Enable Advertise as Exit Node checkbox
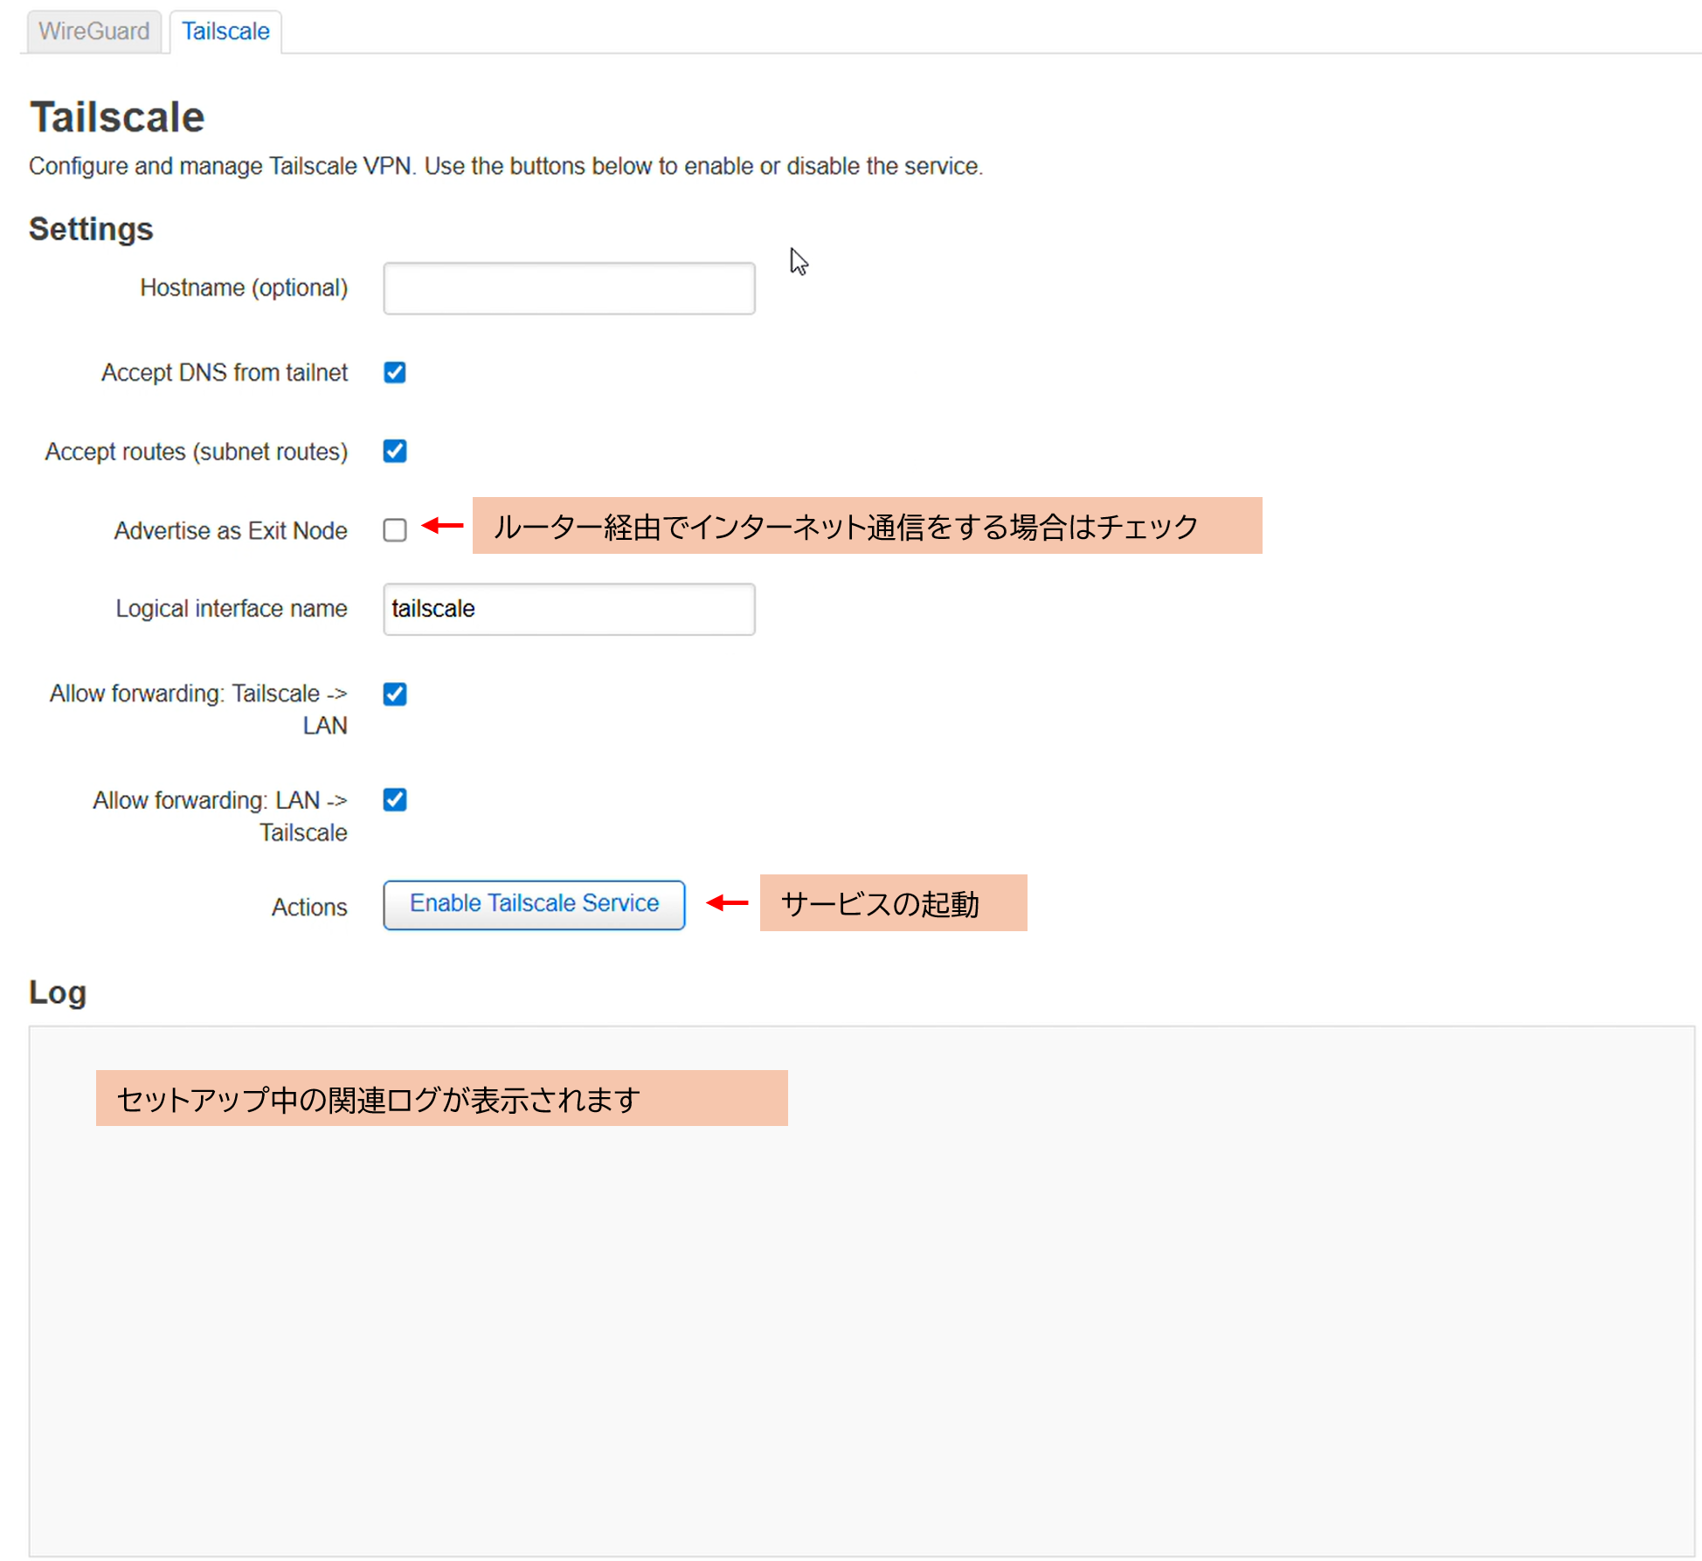Screen dimensions: 1702x1561 (x=395, y=530)
